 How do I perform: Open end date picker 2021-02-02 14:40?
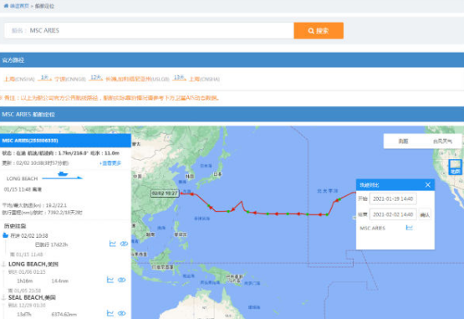393,214
